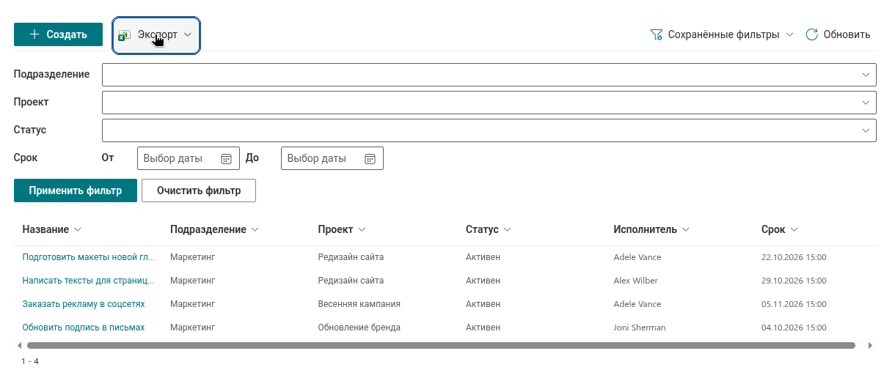Click the Обновление бренда project cell

click(x=359, y=328)
